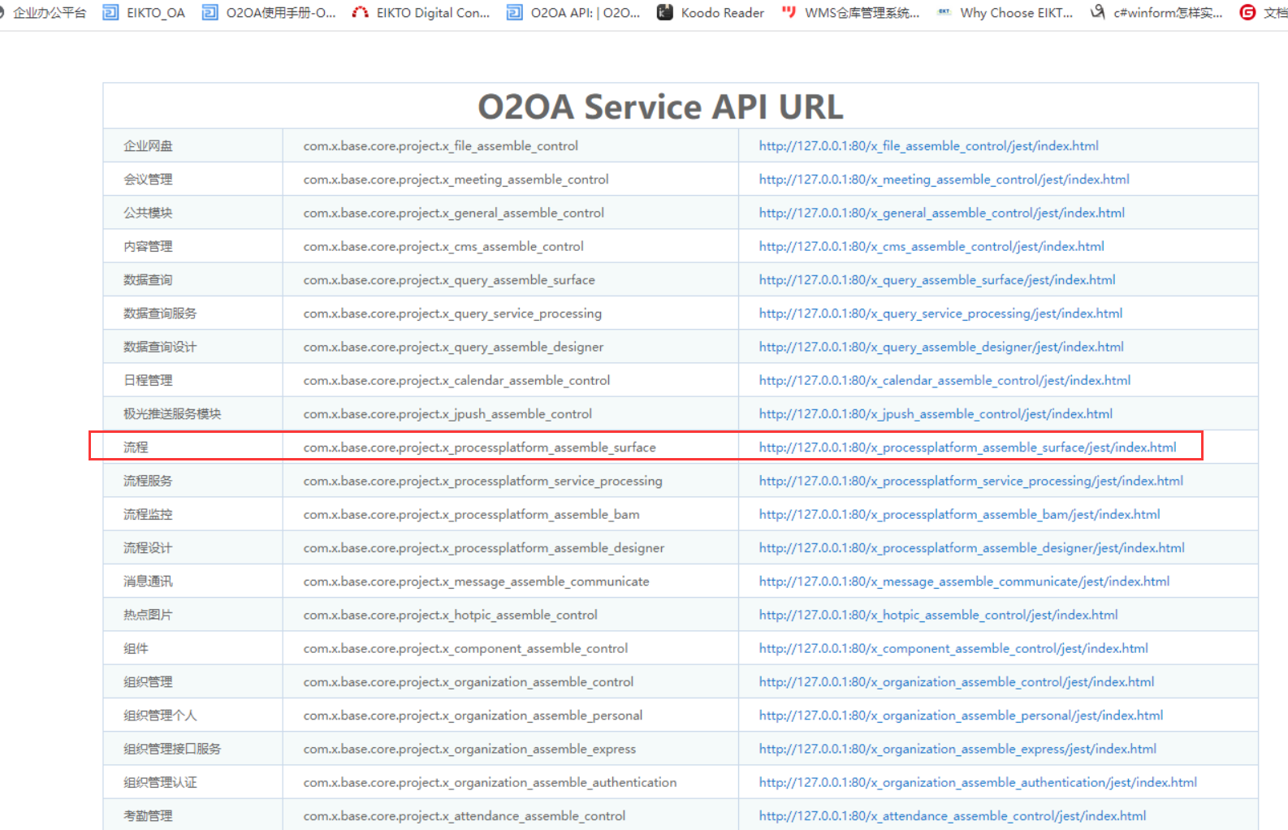
Task: Open the x_jpush_assemble_control jest link
Action: pos(936,414)
